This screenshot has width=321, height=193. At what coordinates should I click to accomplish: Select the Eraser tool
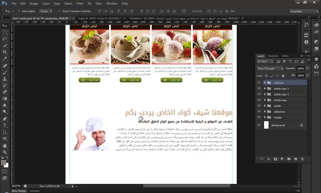pyautogui.click(x=5, y=92)
